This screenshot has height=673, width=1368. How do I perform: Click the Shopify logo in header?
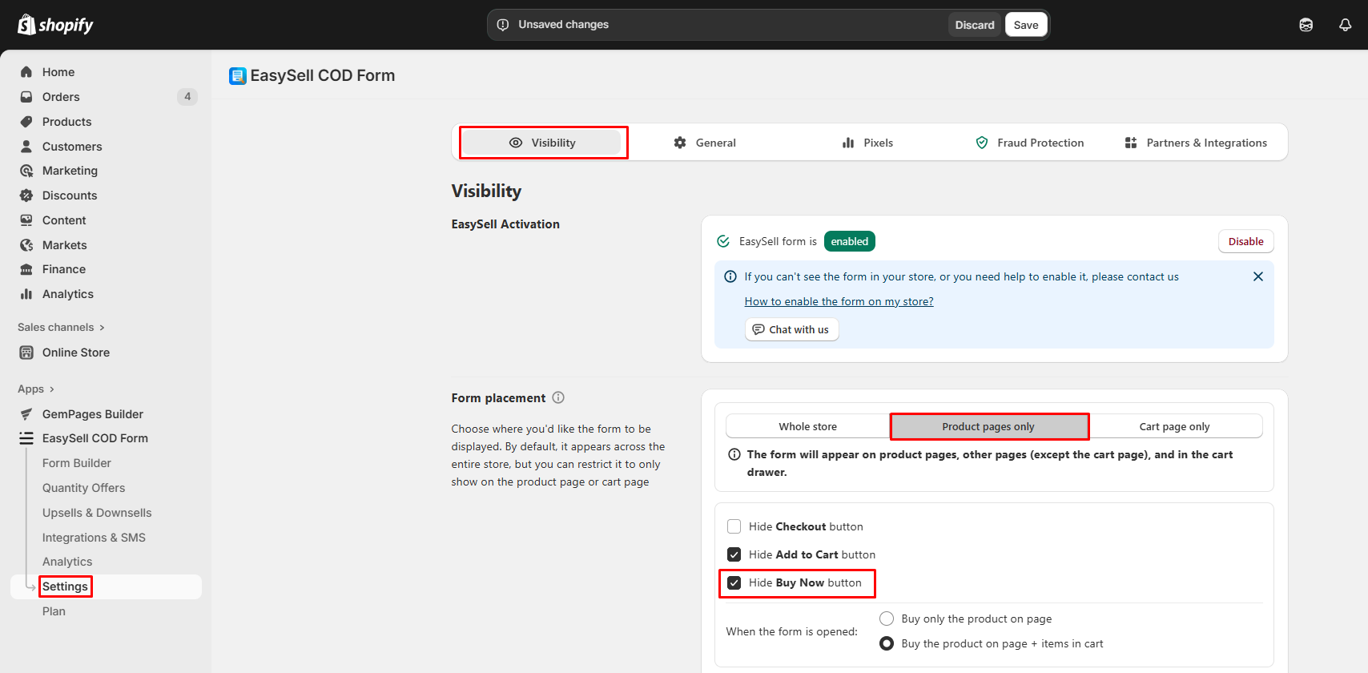pos(55,25)
